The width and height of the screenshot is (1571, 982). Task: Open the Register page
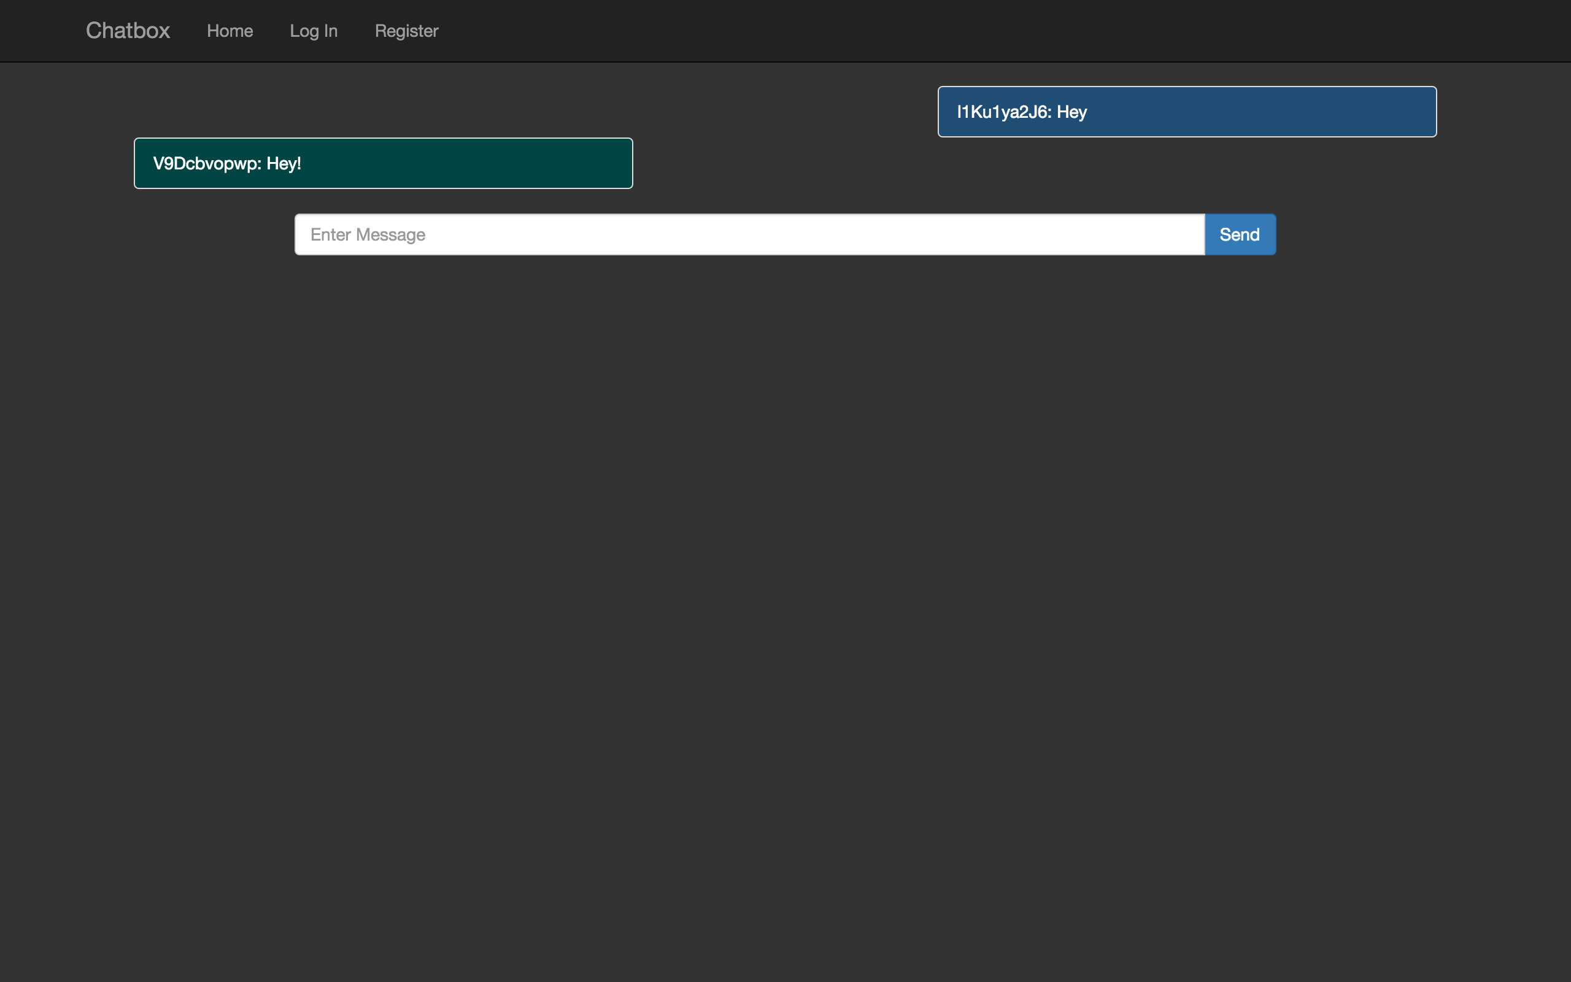pyautogui.click(x=406, y=31)
